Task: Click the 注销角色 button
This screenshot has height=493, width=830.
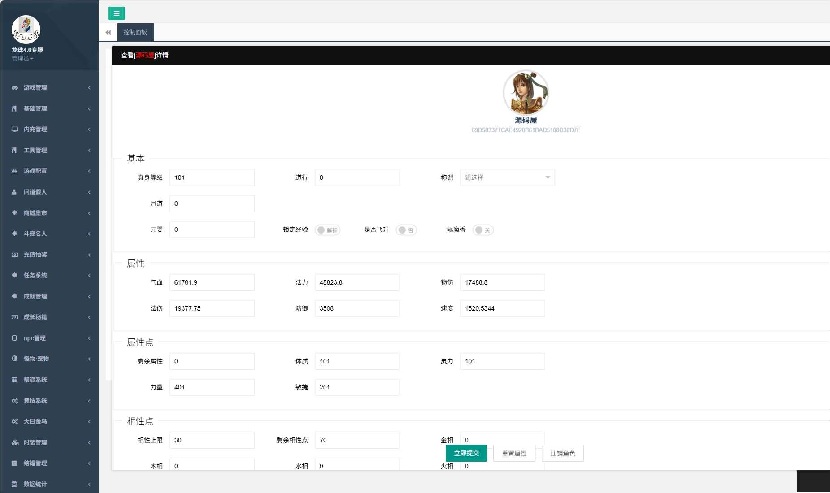Action: (563, 453)
